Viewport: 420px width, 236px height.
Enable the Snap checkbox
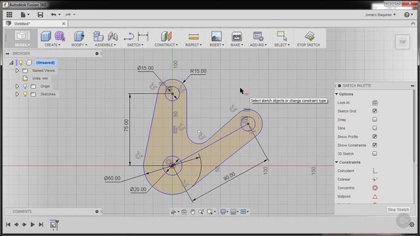coord(375,119)
